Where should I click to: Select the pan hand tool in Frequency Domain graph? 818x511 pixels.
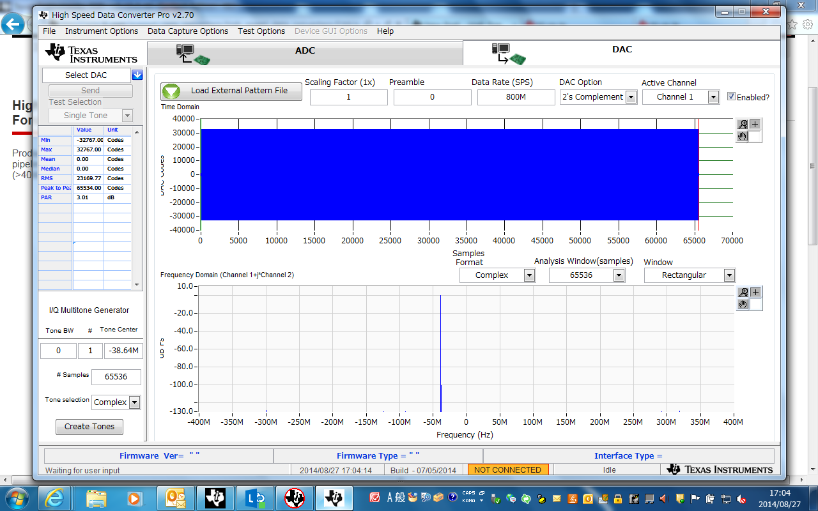point(743,304)
